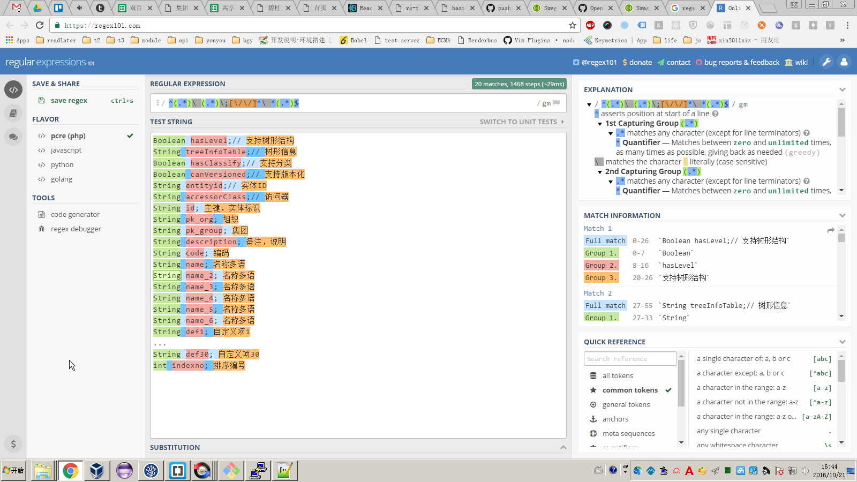Open the code generator tool
The image size is (857, 482).
coord(75,214)
